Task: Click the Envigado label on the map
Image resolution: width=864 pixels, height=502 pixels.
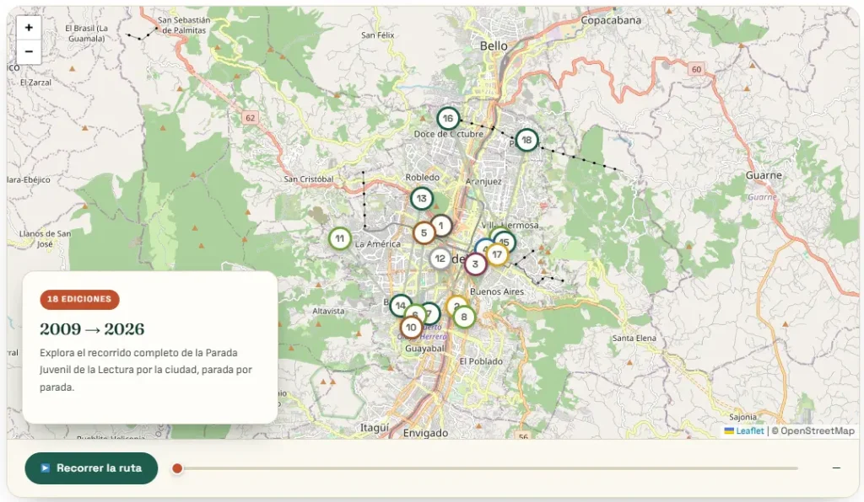Action: 425,433
